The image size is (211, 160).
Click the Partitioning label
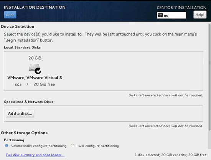14,140
